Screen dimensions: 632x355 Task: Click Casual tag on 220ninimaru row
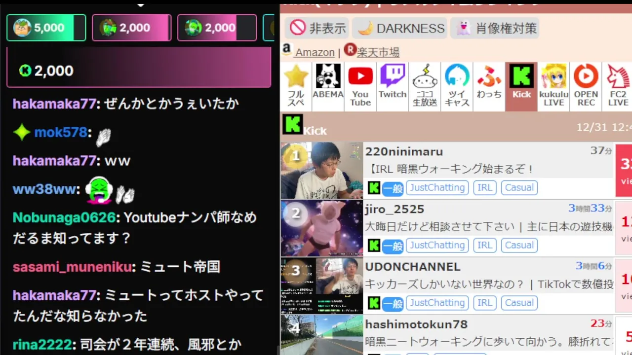coord(519,187)
